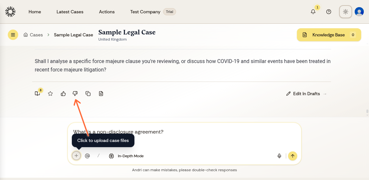Star this response as favorite
The height and width of the screenshot is (180, 369).
50,94
